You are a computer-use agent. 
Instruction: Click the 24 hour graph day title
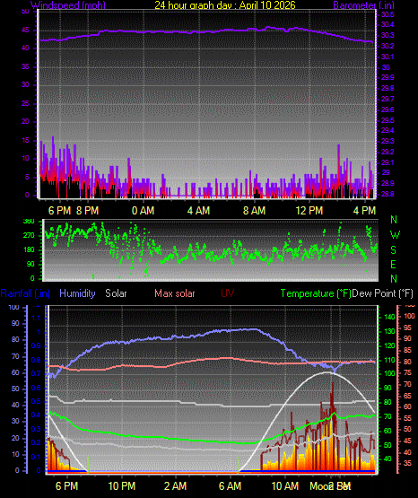point(225,5)
